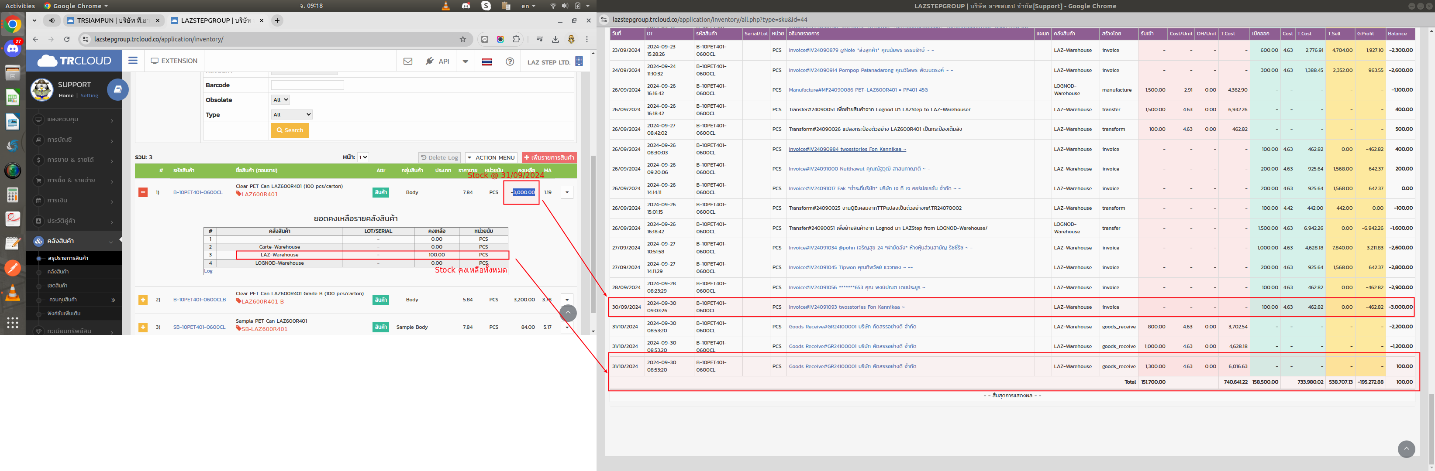The height and width of the screenshot is (471, 1435).
Task: Click the blue book icon beside SUPPORT
Action: coord(117,89)
